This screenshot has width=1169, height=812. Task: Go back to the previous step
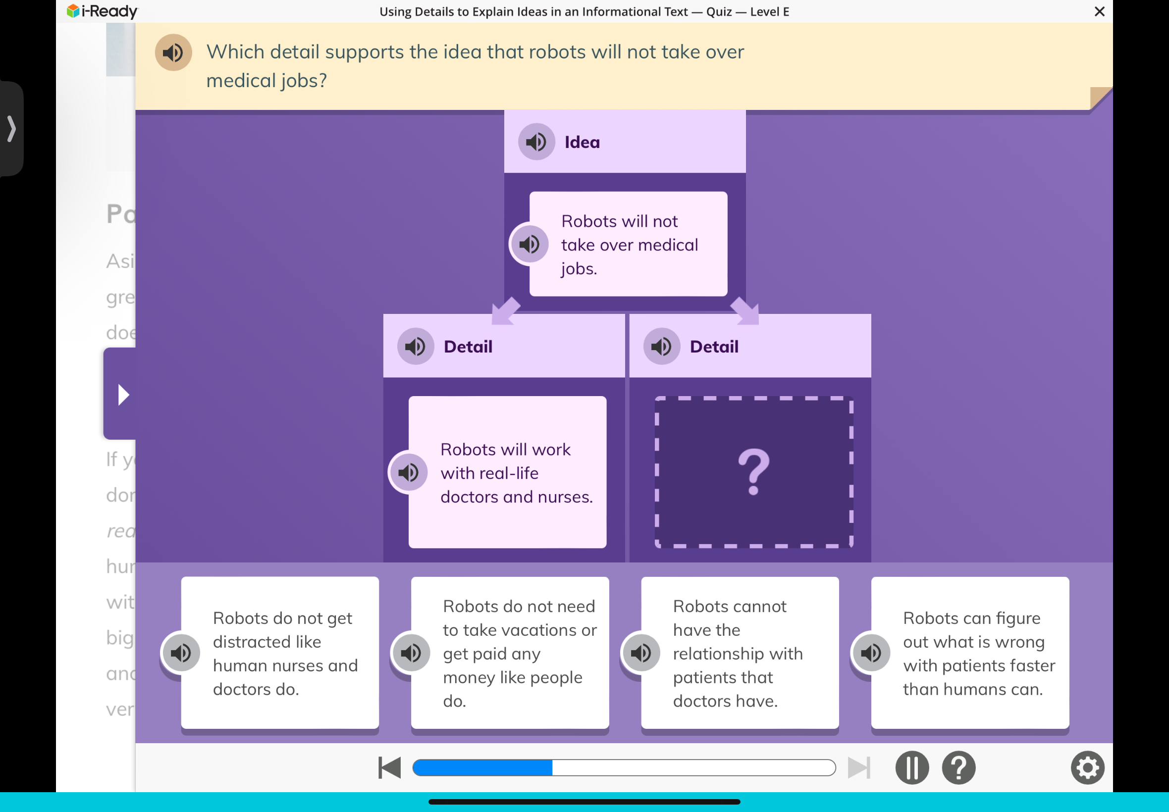389,768
